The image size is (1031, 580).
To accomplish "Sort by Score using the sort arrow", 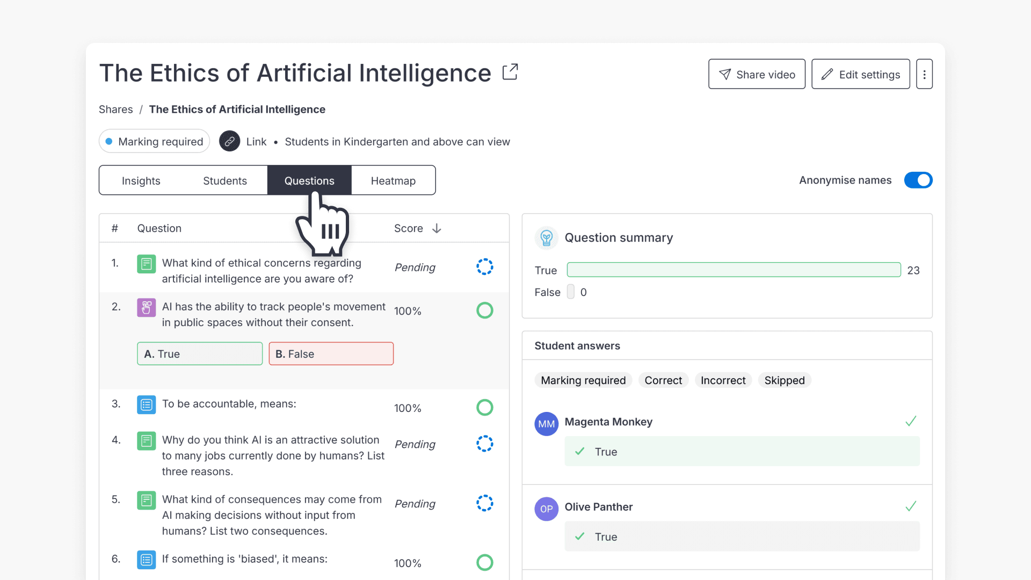I will (x=437, y=228).
